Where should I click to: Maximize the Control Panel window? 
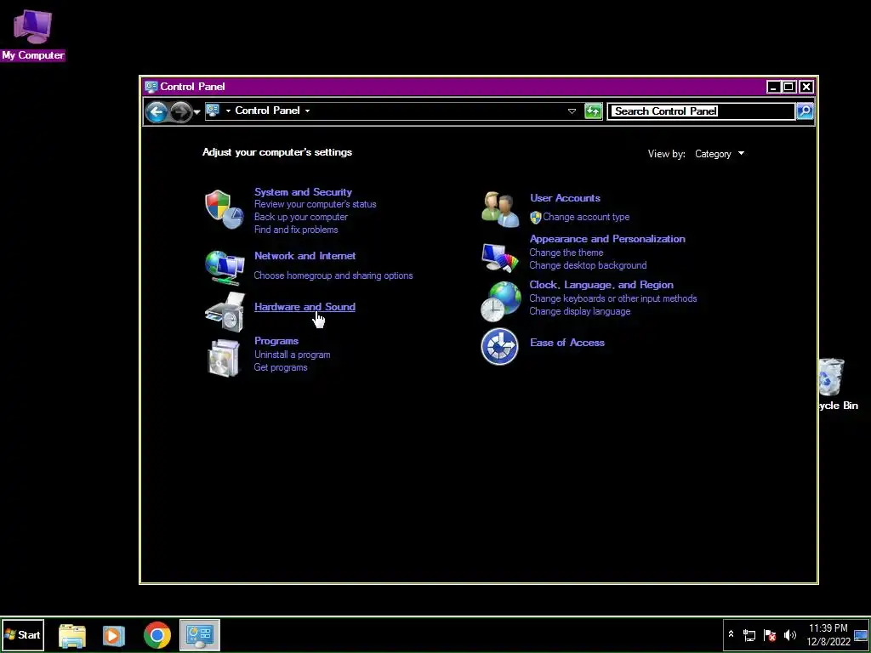coord(788,87)
